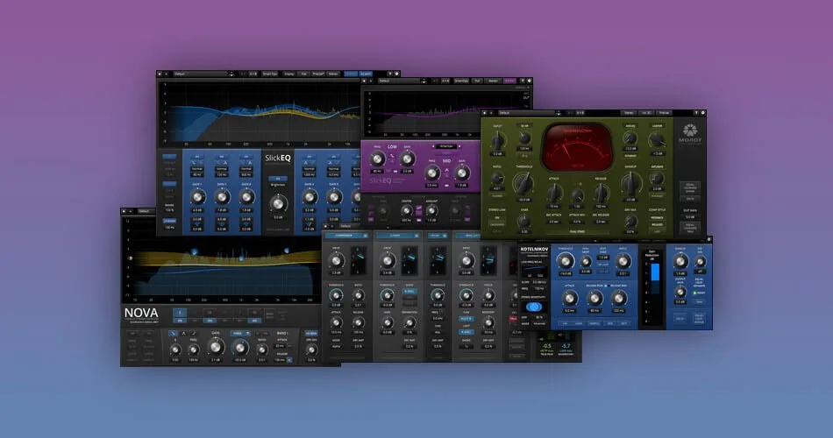Click 80 Hz frequency field in blue SlickEQ

(x=197, y=174)
